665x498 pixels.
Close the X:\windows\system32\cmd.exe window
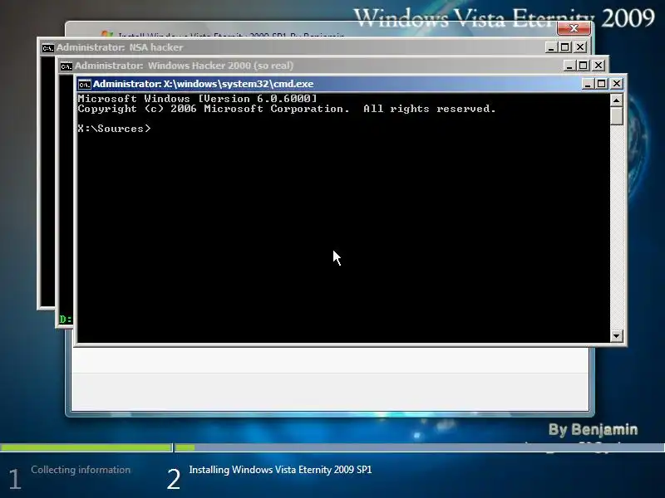tap(617, 84)
